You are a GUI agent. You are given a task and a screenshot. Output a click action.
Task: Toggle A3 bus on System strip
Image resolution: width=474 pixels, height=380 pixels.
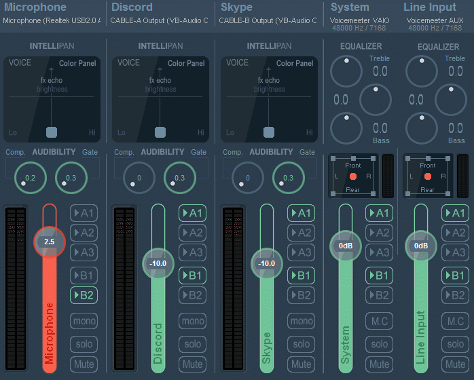click(x=379, y=252)
